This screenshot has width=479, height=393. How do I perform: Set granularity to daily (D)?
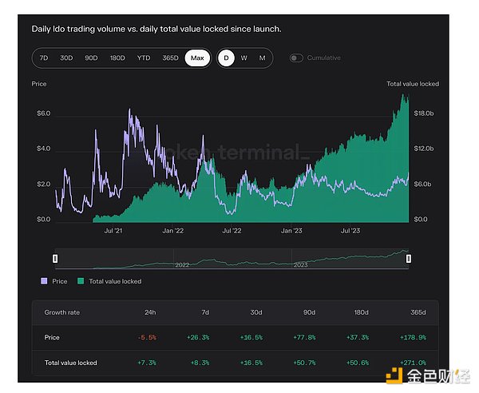[227, 58]
